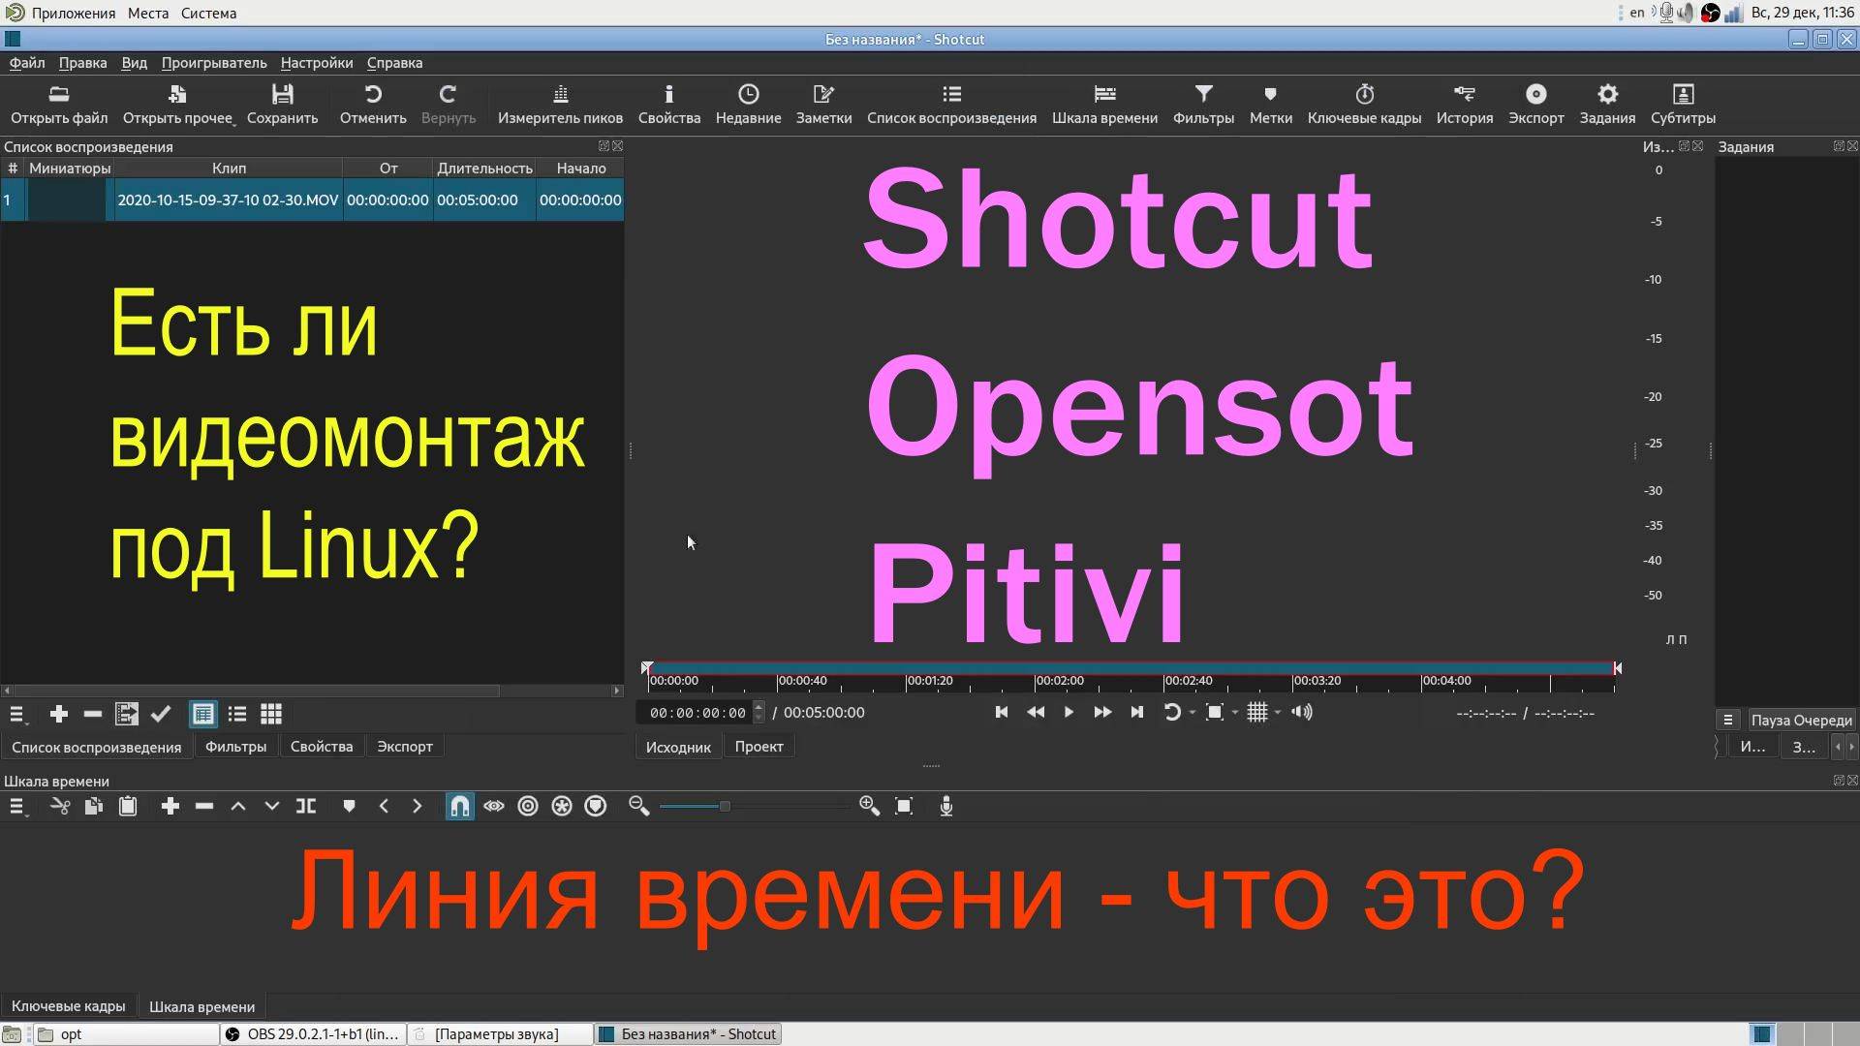Create a marker on the timeline
This screenshot has width=1860, height=1046.
pos(348,805)
